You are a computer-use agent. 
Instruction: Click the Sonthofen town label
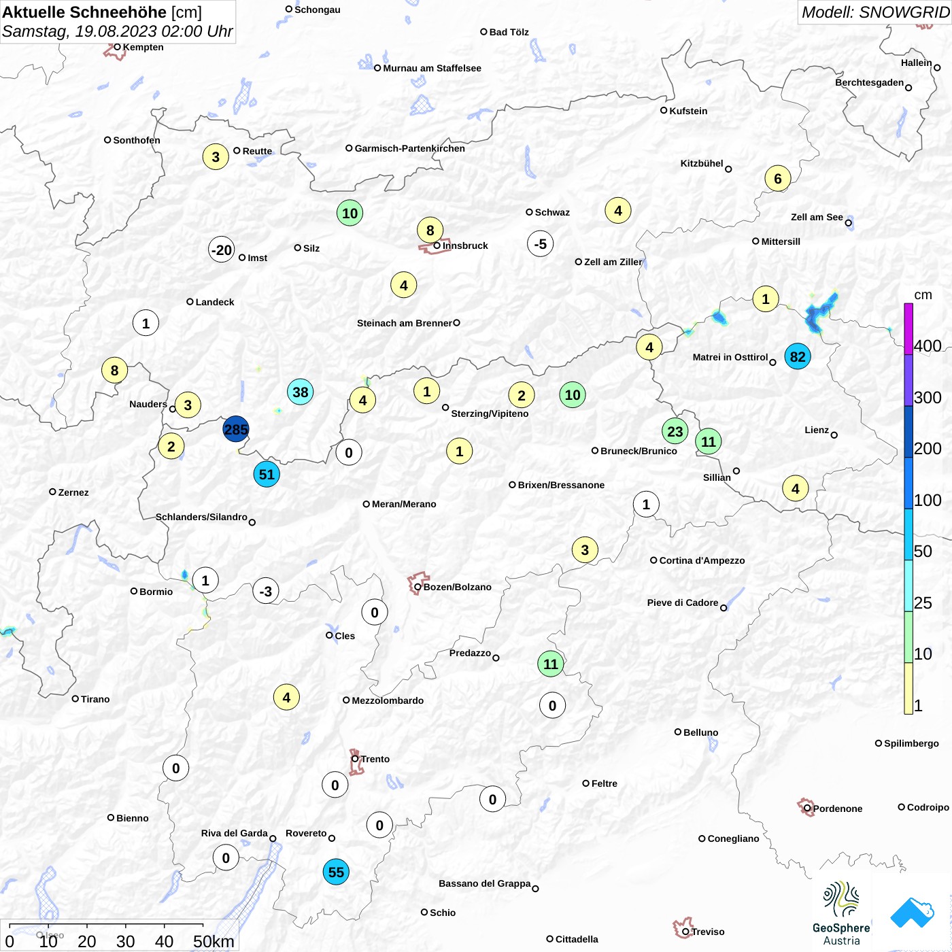(x=137, y=140)
